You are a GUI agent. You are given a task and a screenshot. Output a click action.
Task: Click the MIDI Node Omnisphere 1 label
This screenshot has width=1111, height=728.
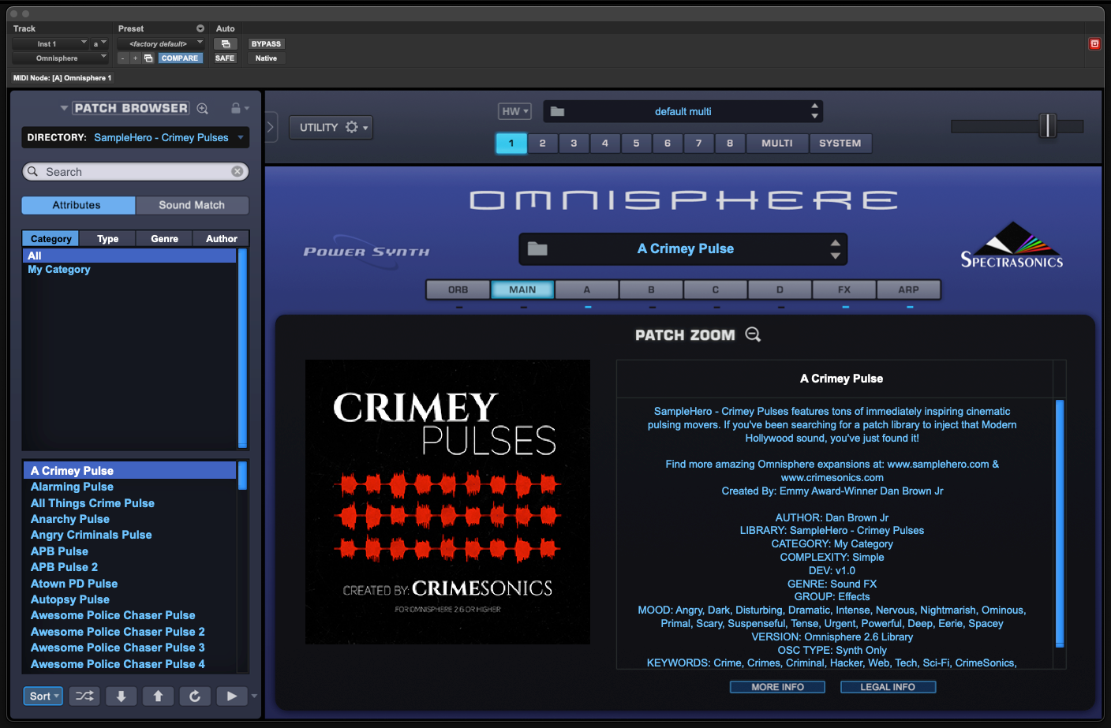(62, 78)
